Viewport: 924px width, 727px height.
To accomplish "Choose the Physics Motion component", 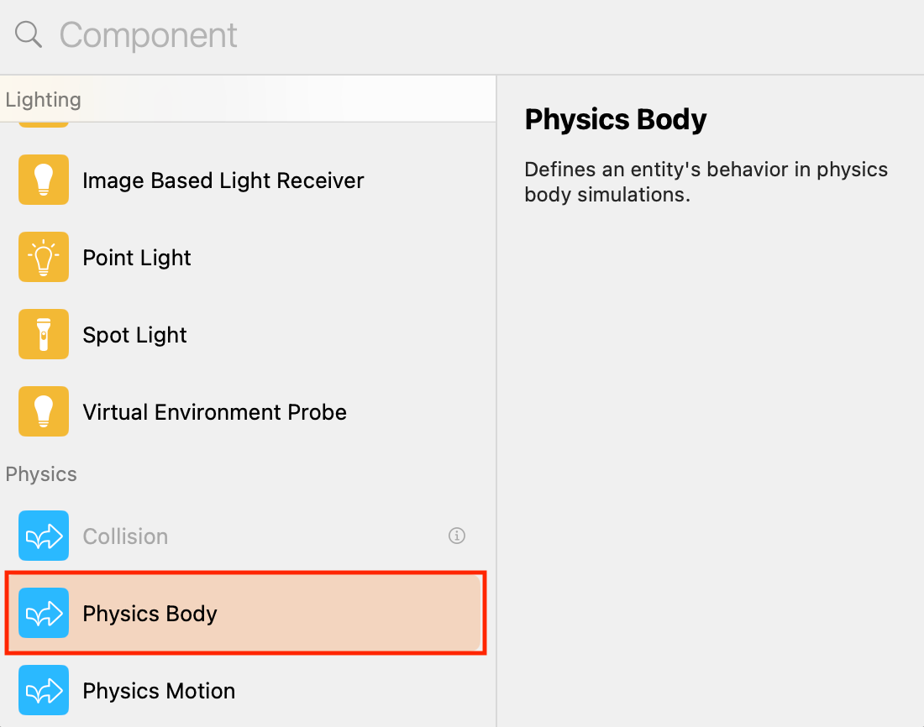I will pos(159,691).
